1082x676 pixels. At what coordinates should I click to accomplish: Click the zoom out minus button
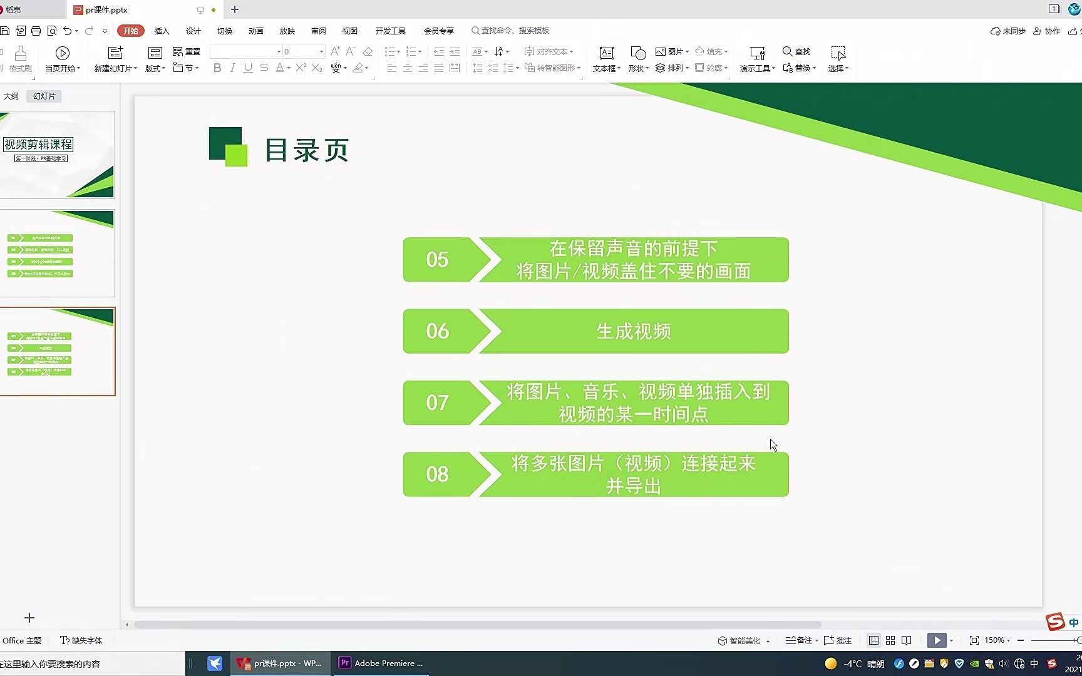point(1021,640)
